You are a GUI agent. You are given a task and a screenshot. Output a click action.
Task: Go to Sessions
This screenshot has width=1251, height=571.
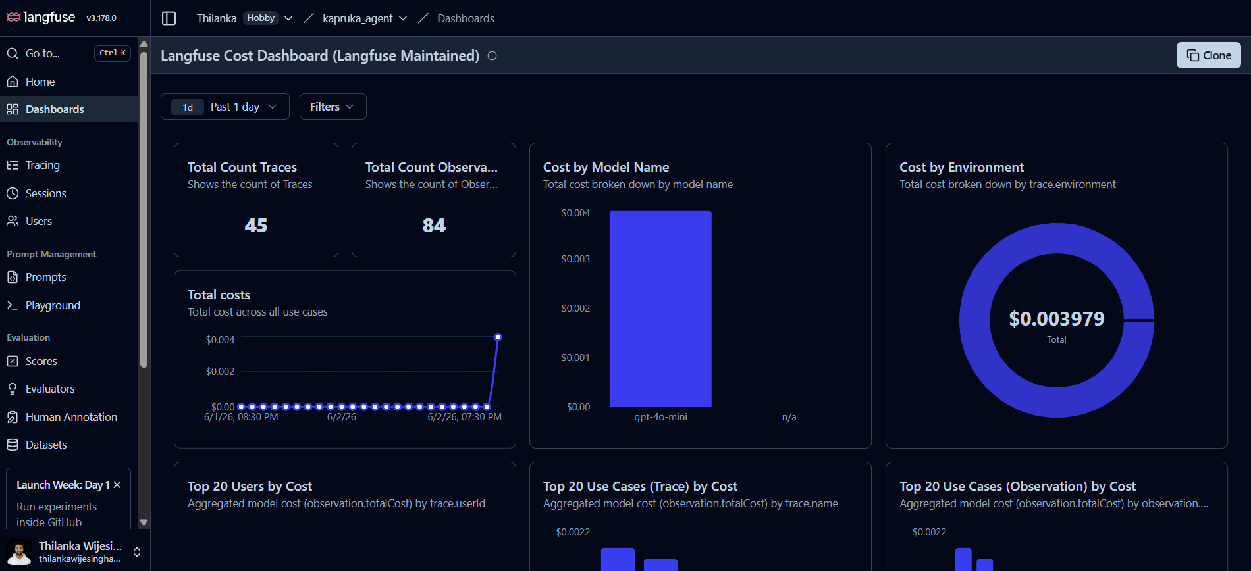coord(69,193)
